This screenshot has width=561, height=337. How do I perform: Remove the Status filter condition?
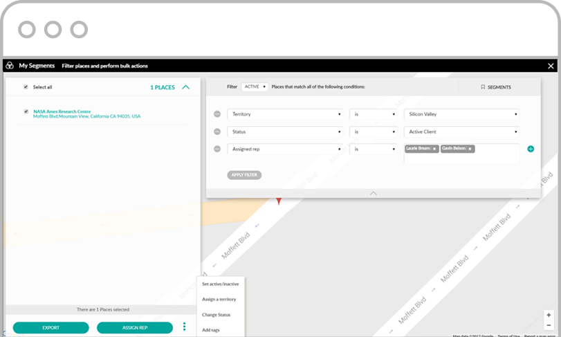tap(217, 131)
